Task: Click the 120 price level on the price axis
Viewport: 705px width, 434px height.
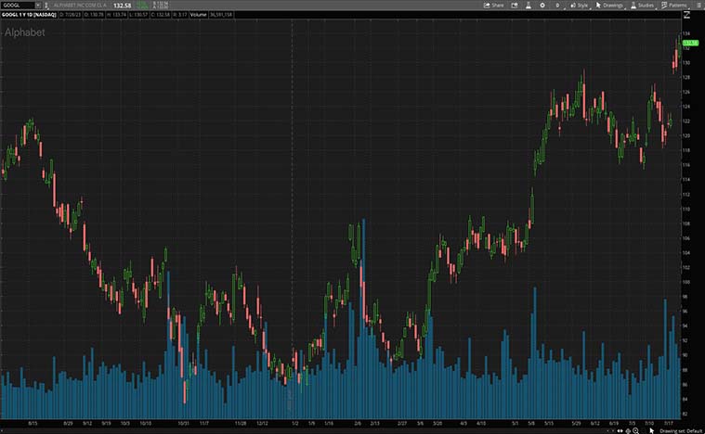Action: [x=686, y=135]
